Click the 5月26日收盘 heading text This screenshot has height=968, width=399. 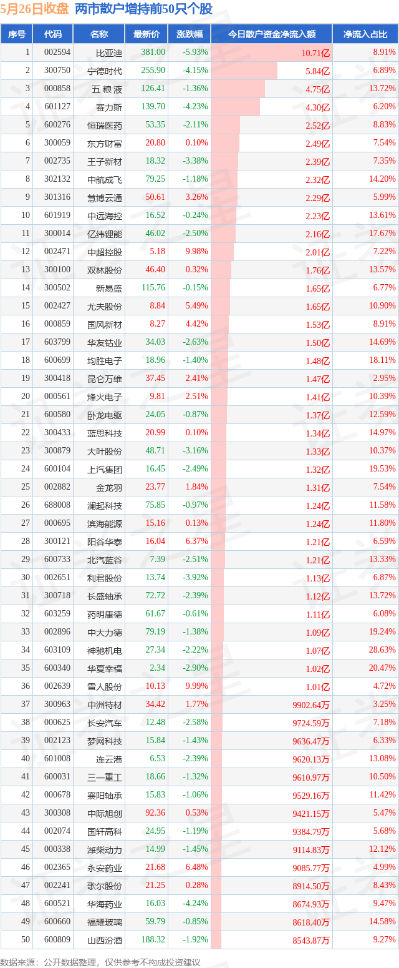[x=35, y=9]
